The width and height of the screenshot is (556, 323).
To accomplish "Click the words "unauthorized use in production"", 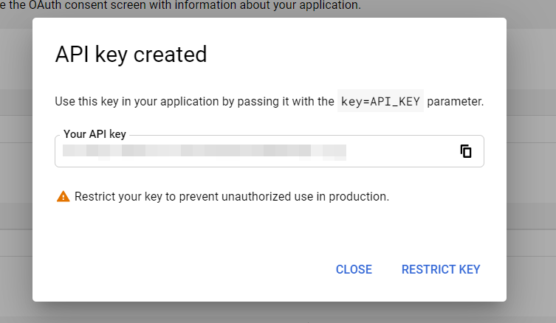I will tap(316, 197).
